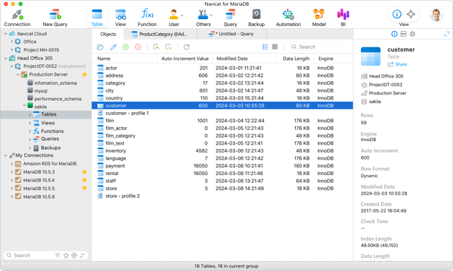This screenshot has width=453, height=271.
Task: Collapse the My Connections node
Action: point(6,155)
